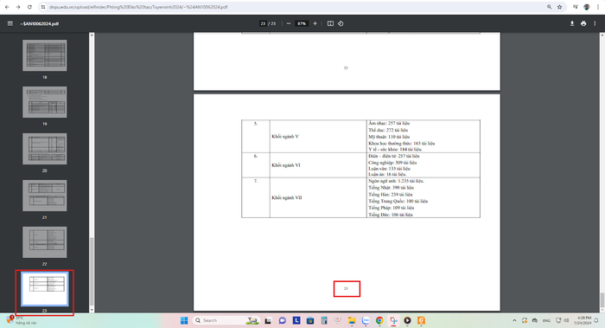This screenshot has height=328, width=605.
Task: Zoom in the PDF with plus button
Action: (315, 23)
